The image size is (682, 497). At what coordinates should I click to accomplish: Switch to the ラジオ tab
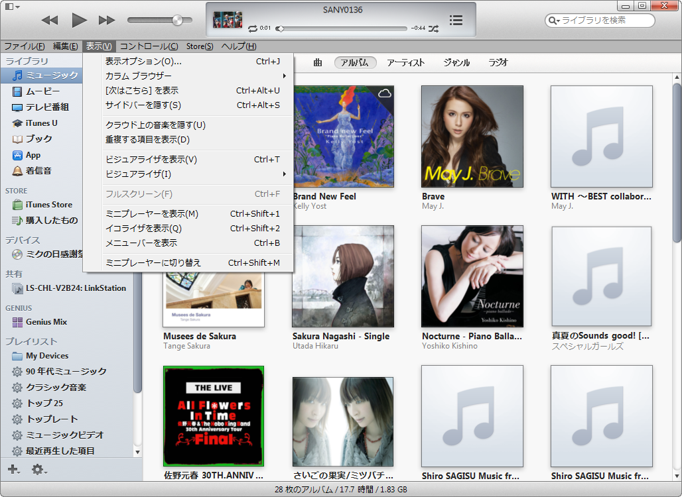click(498, 62)
